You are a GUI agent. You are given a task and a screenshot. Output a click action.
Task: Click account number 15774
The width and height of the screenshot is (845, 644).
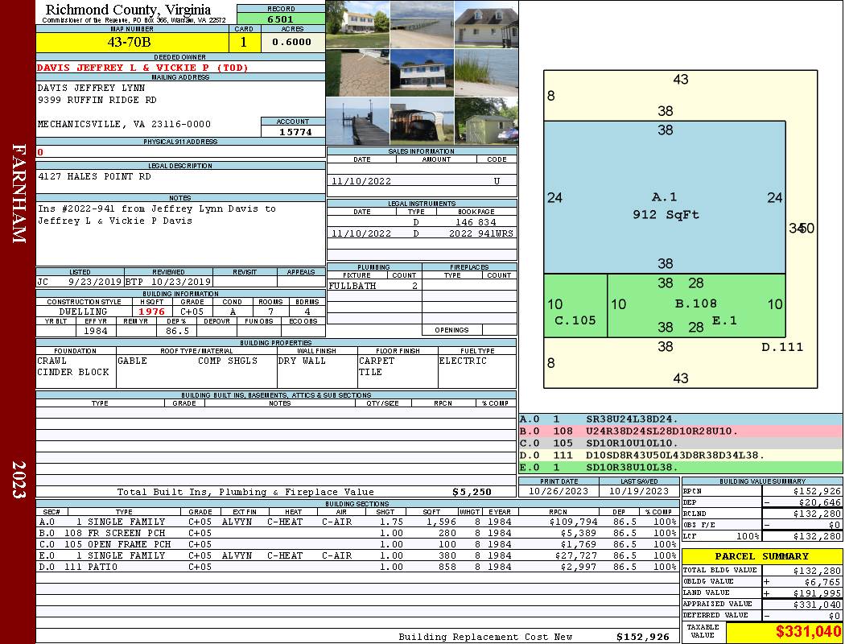click(295, 131)
